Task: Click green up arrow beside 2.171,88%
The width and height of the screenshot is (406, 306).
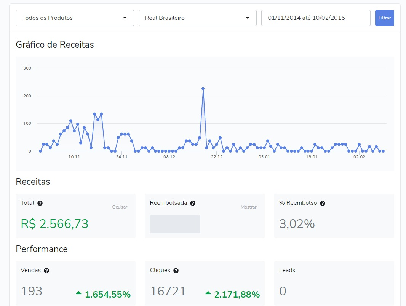Action: click(208, 293)
